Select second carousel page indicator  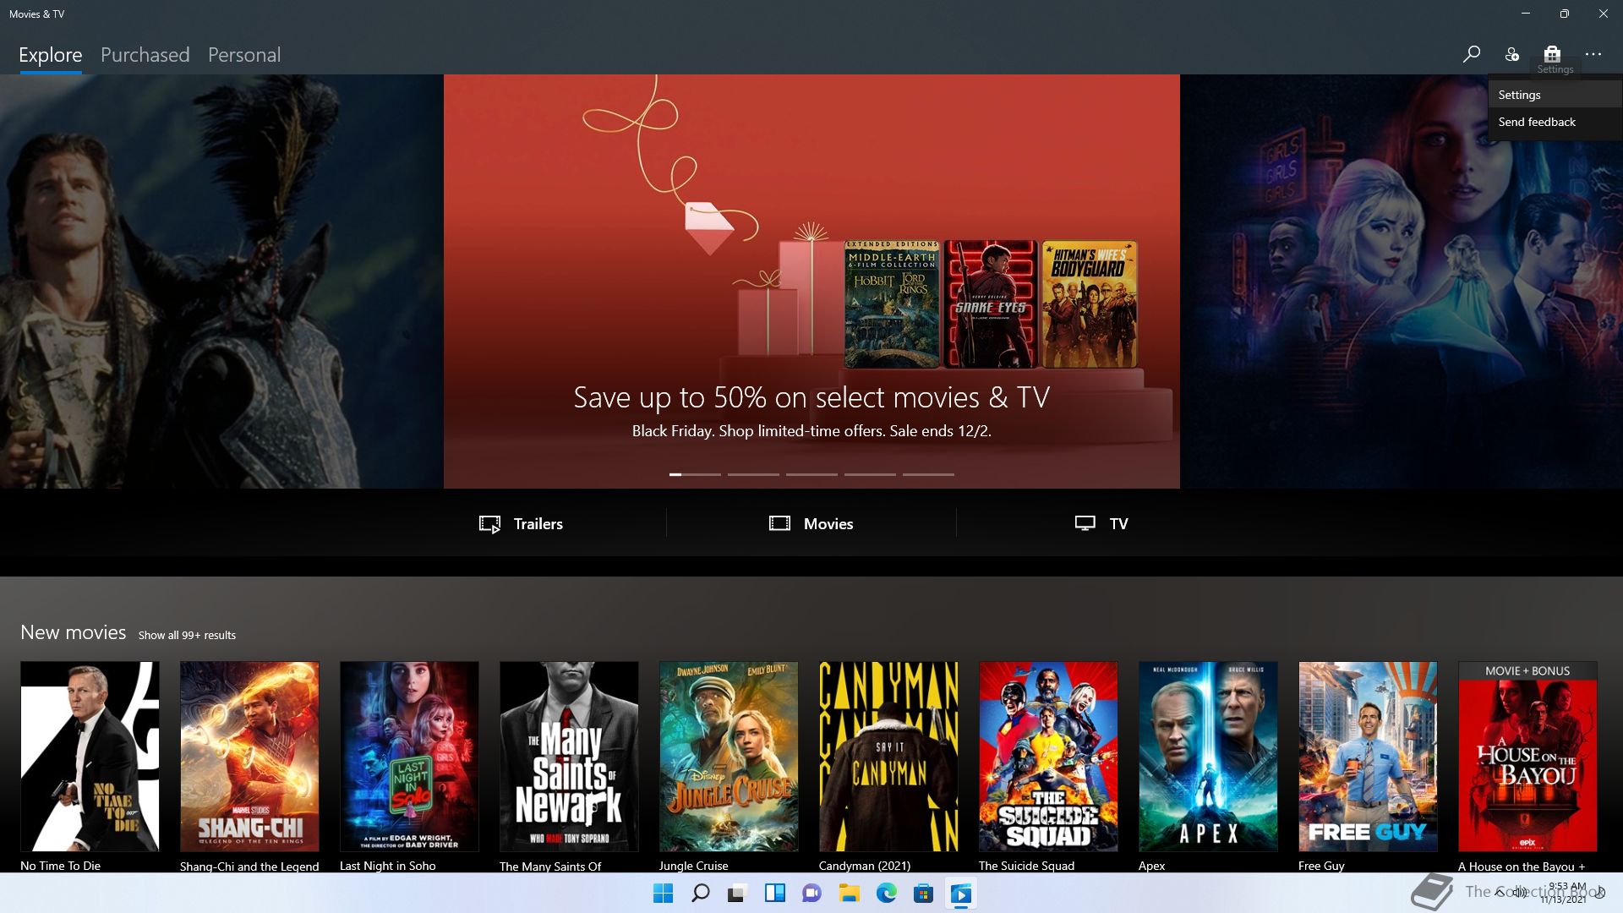pyautogui.click(x=753, y=474)
